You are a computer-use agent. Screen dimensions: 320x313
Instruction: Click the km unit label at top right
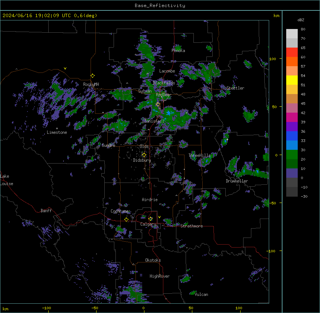point(276,16)
